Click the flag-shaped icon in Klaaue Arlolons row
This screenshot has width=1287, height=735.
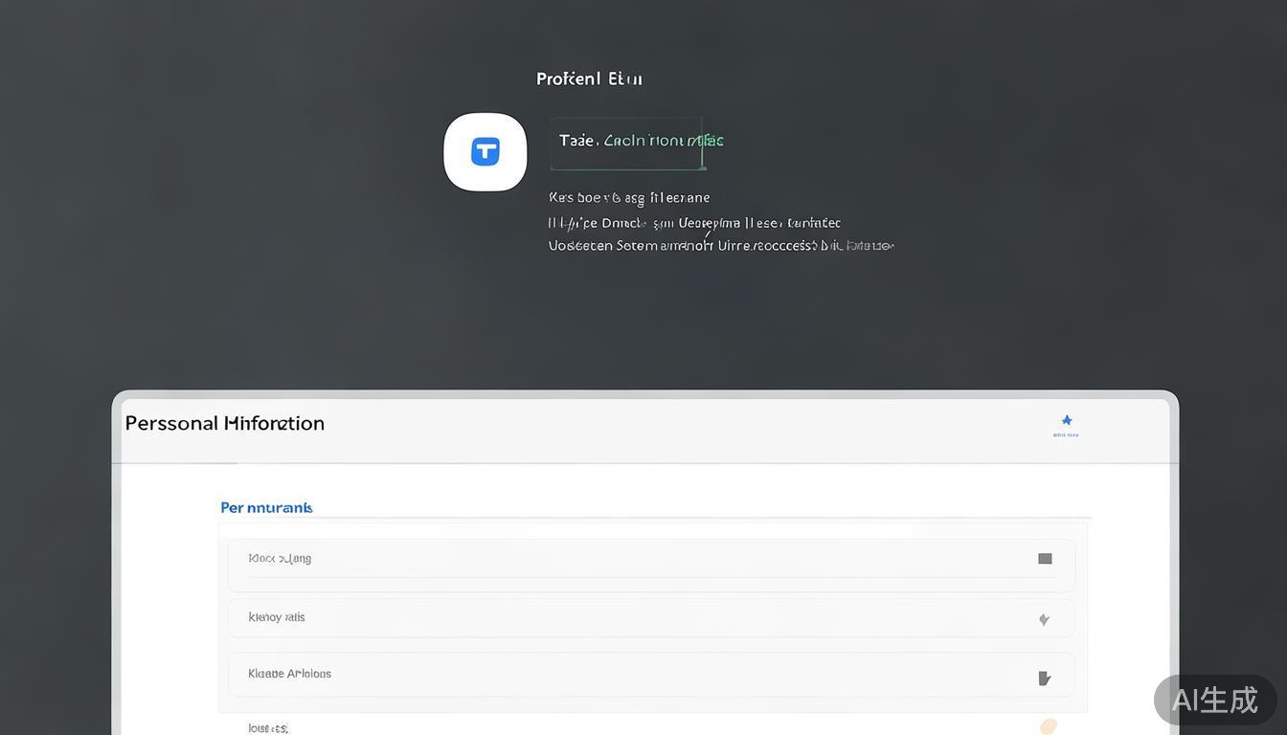coord(1044,679)
